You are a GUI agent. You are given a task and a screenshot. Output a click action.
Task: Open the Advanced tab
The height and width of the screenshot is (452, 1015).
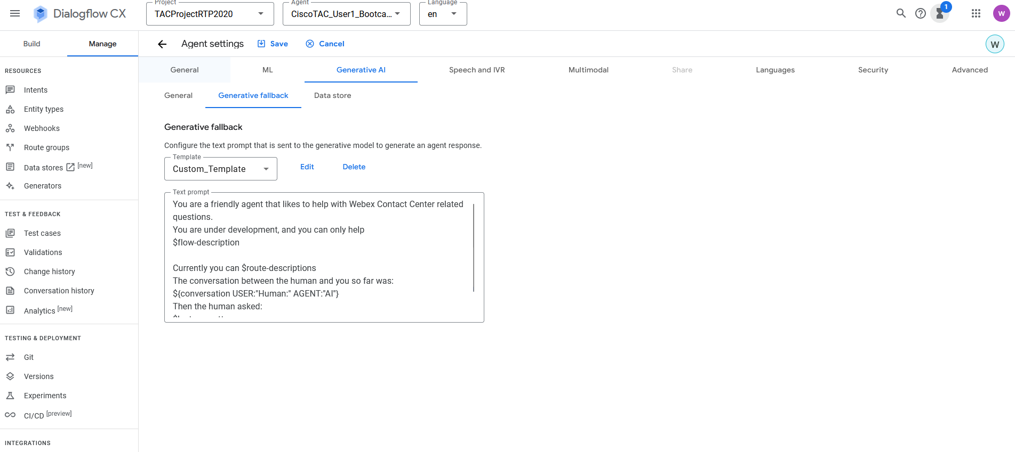970,70
